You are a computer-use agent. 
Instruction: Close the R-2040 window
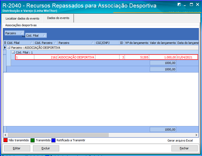coord(198,5)
